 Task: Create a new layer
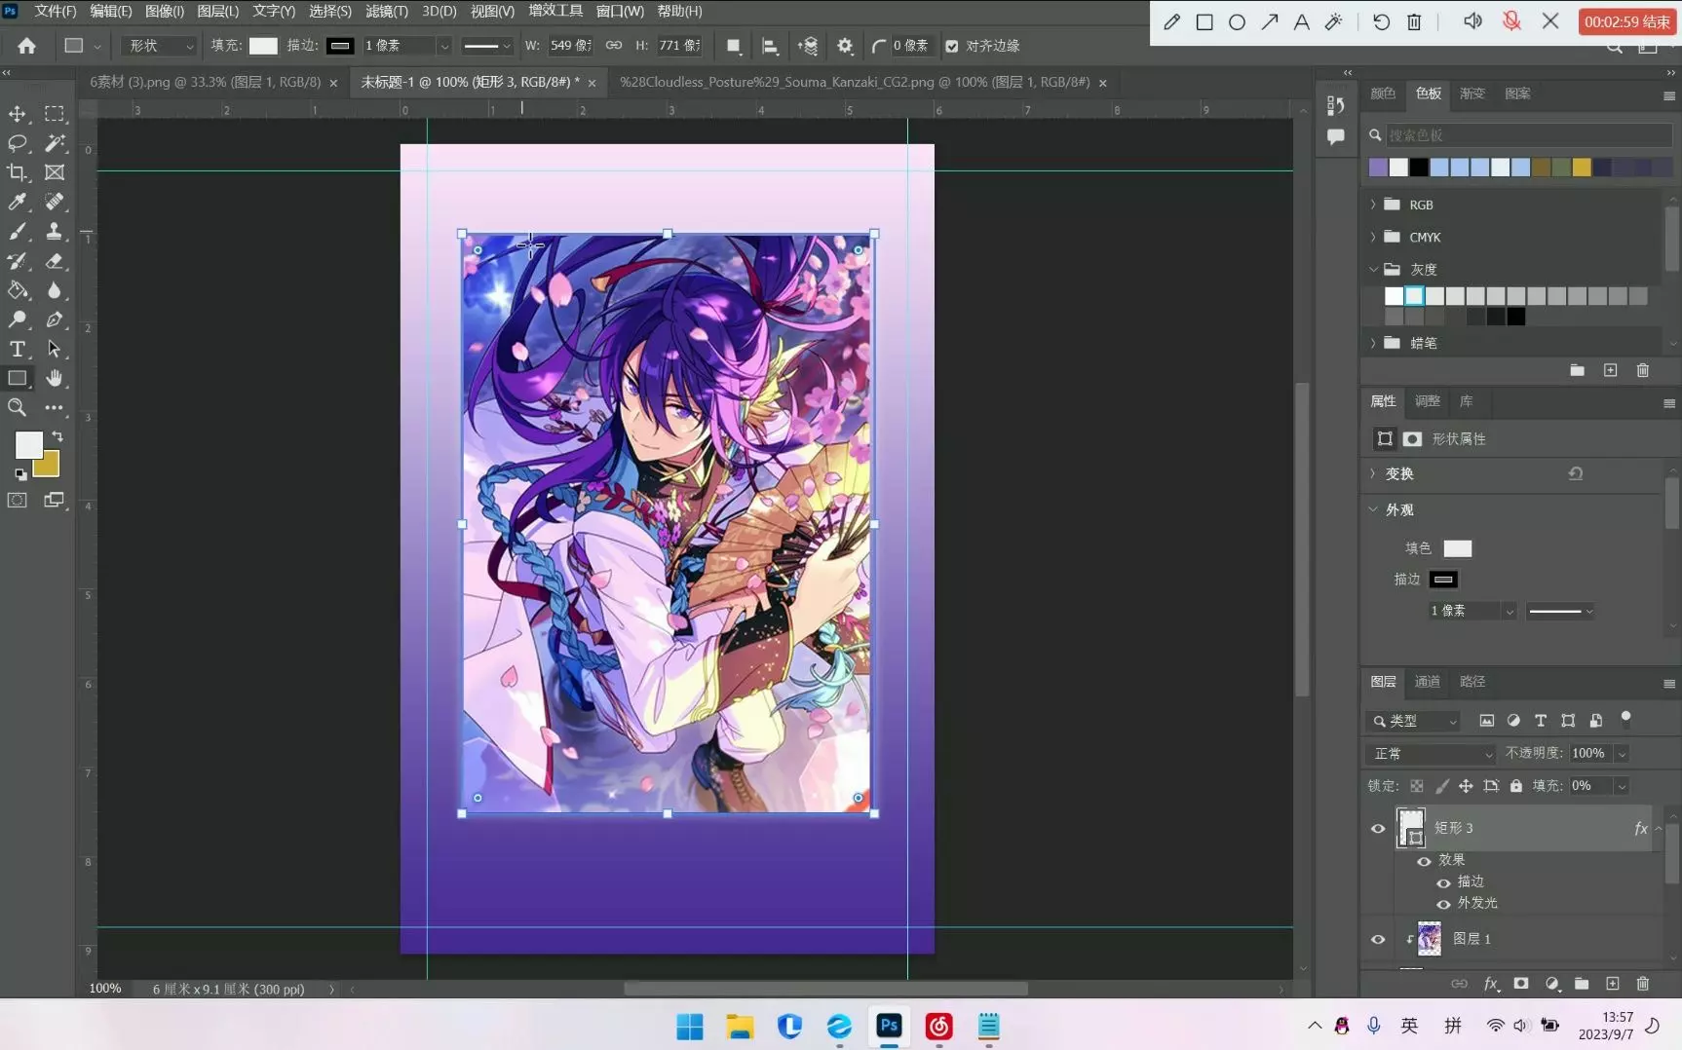[1612, 984]
